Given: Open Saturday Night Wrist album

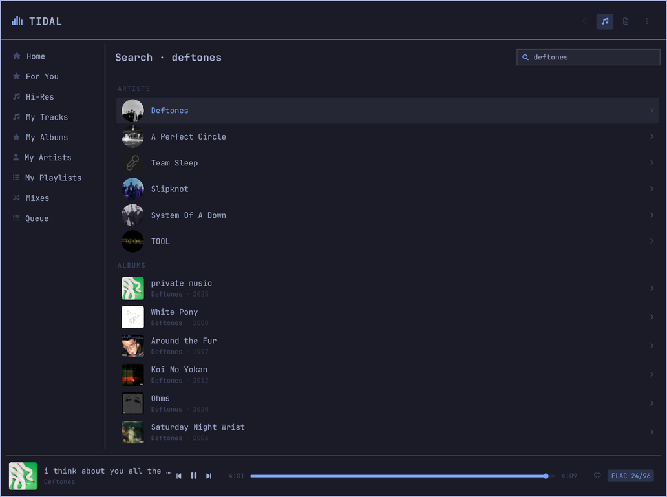Looking at the screenshot, I should tap(388, 432).
